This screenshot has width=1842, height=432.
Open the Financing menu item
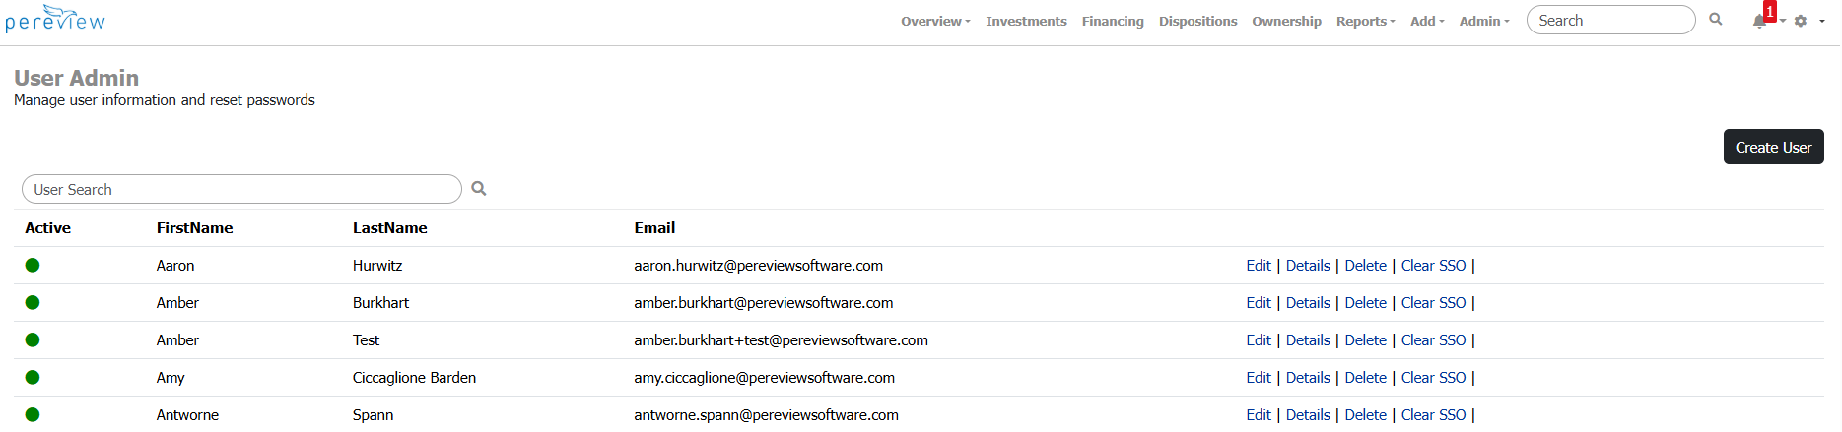click(x=1113, y=21)
